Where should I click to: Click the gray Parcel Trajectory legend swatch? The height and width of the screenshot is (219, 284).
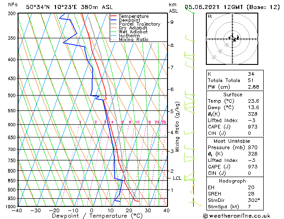coord(114,24)
